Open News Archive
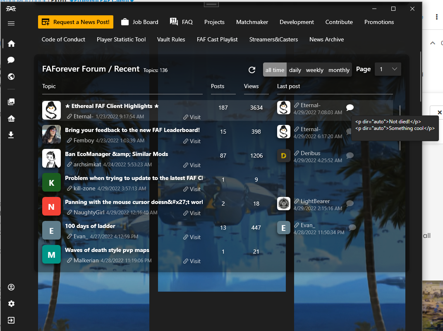Screen dimensions: 443x331 (x=327, y=40)
